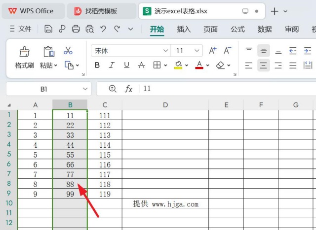Open the Paste options dropdown
The height and width of the screenshot is (230, 316).
tap(56, 66)
